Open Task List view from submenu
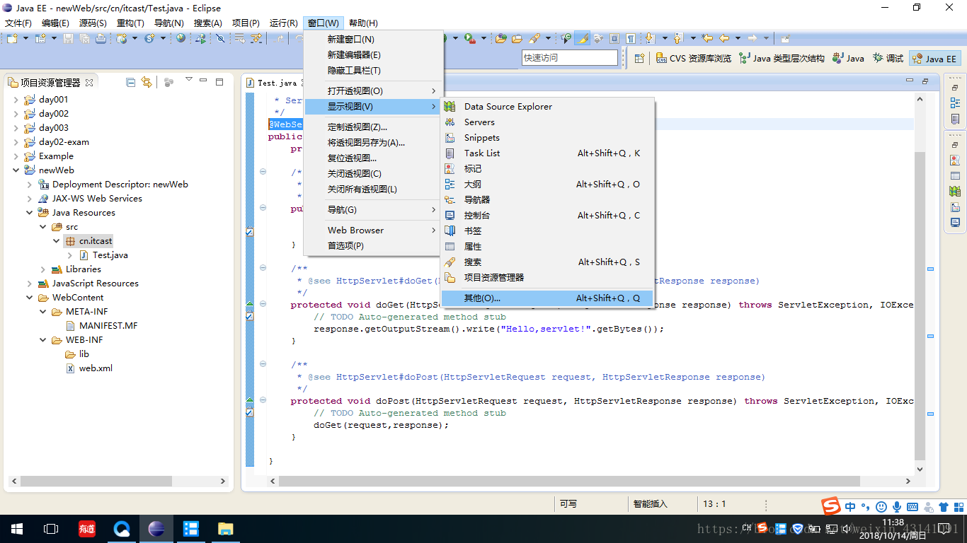Screen dimensions: 967x543 tap(548, 153)
